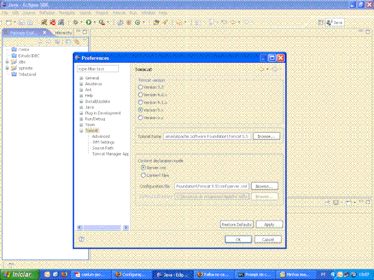Click the preferences tree horizontal scrollbar thumb

(102, 227)
